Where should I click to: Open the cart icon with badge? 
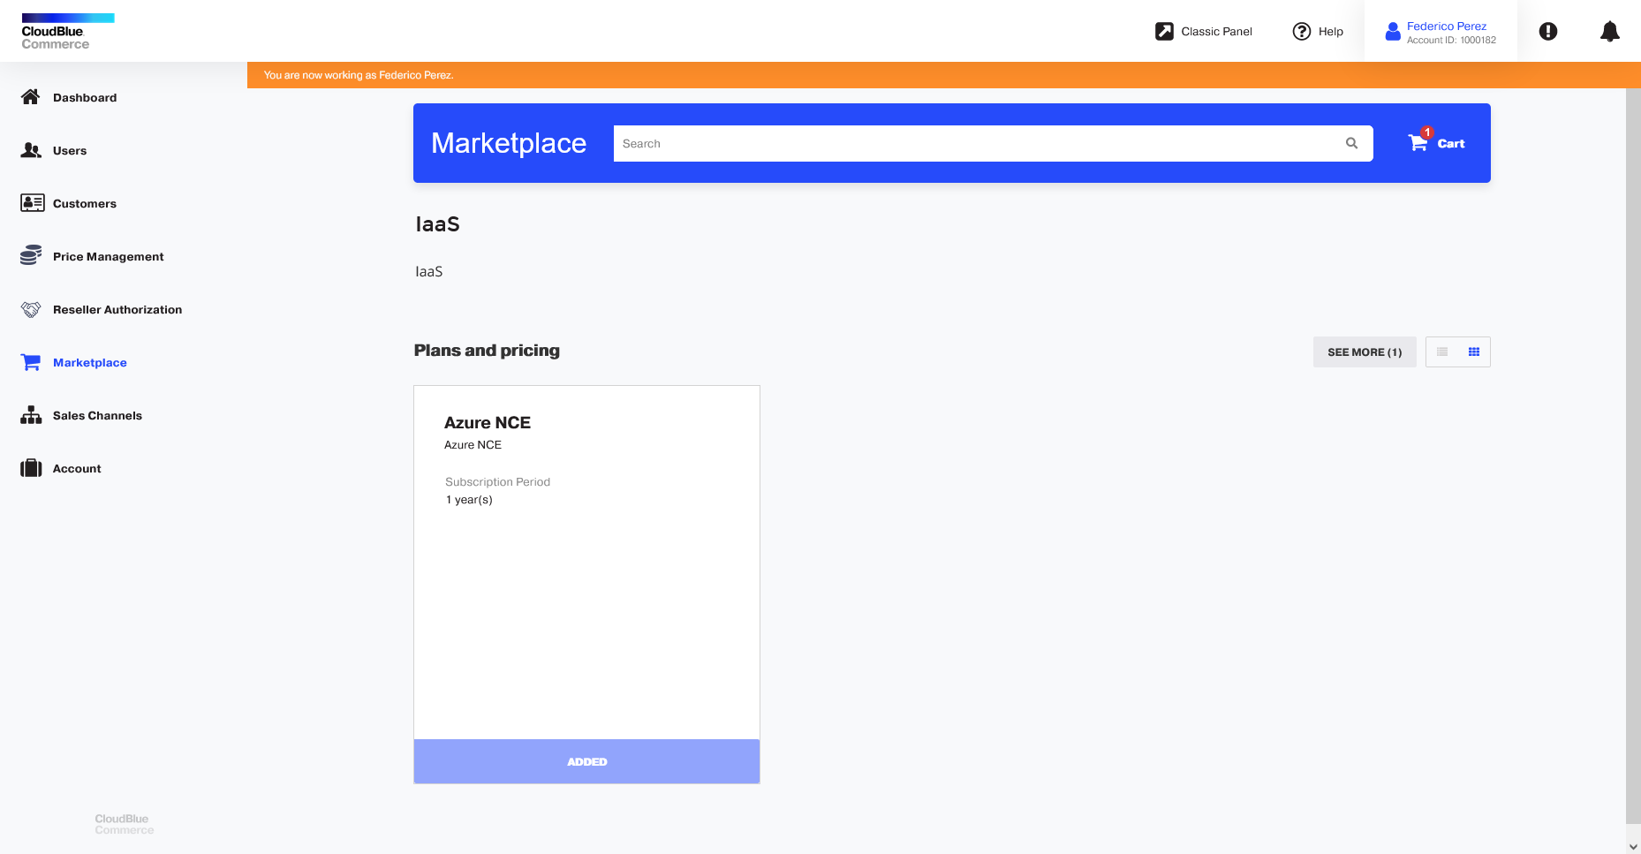point(1419,140)
